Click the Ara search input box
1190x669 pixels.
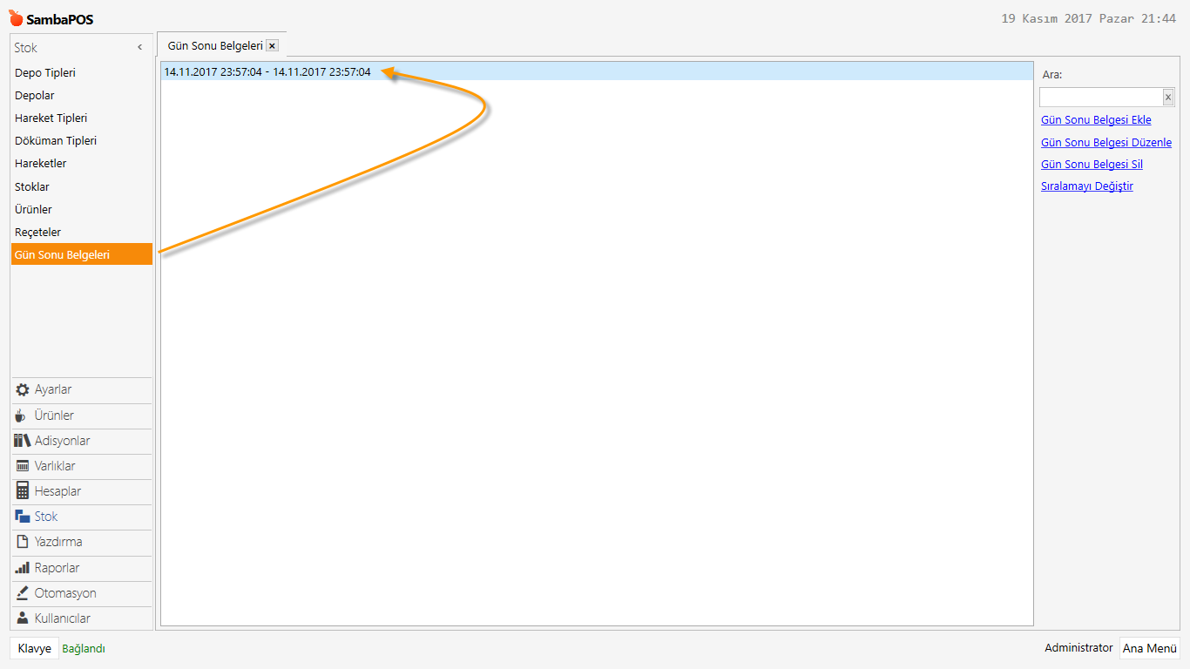tap(1100, 98)
